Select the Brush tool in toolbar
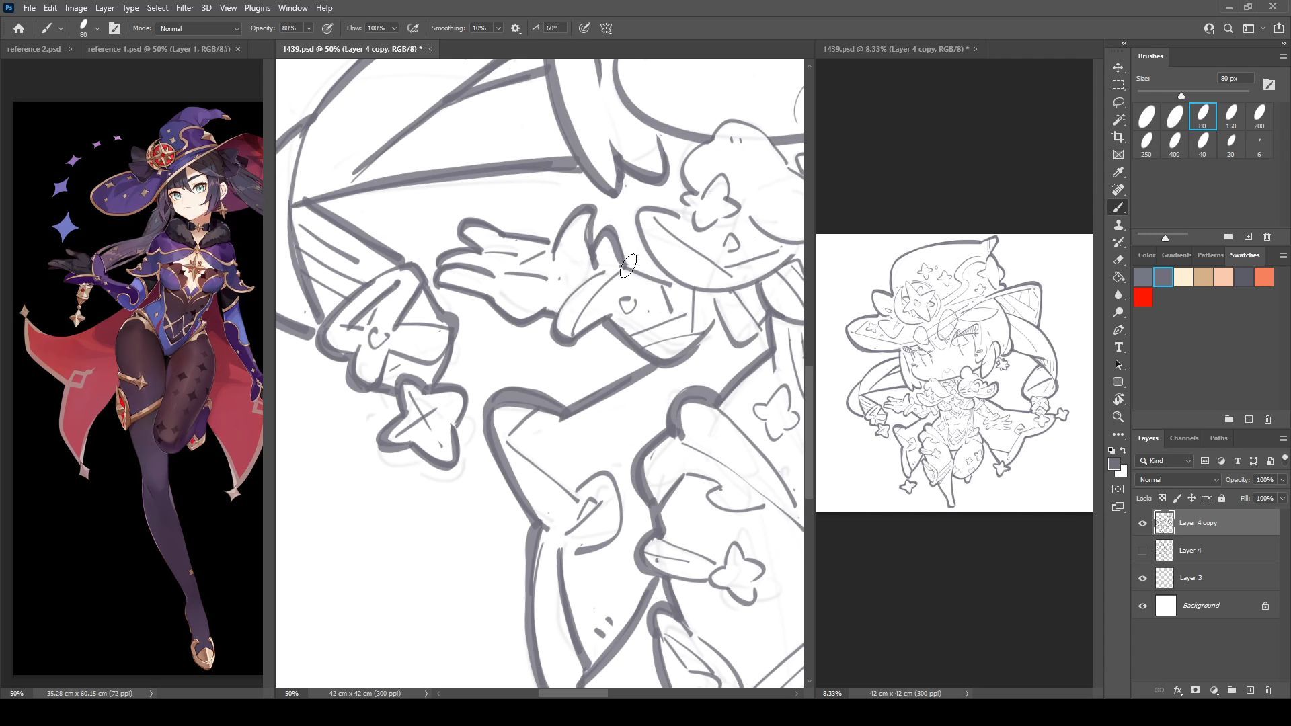The height and width of the screenshot is (726, 1291). click(1118, 208)
